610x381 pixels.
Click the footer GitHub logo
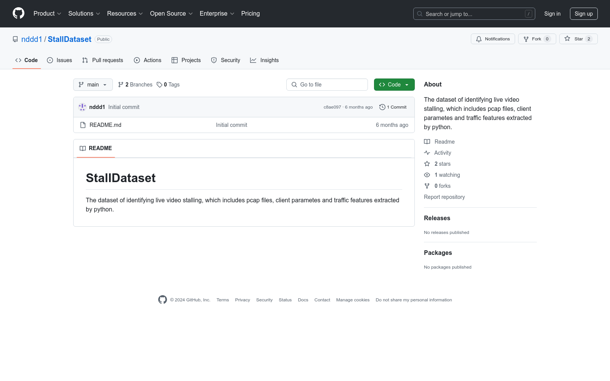pos(162,300)
